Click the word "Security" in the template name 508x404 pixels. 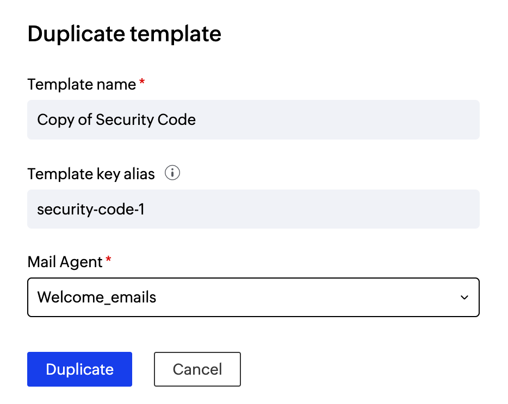[119, 119]
